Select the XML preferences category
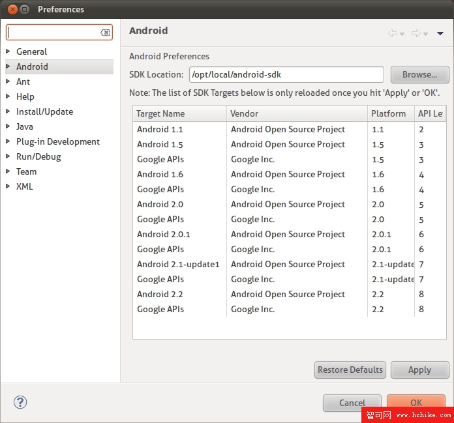 [25, 186]
